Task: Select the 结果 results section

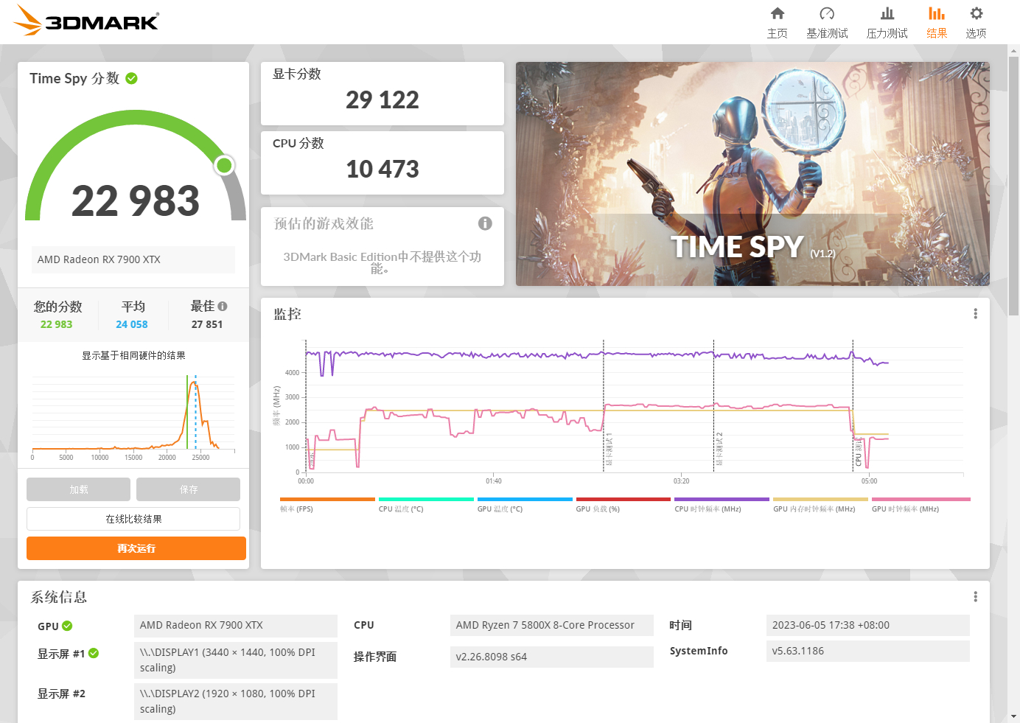Action: click(937, 22)
